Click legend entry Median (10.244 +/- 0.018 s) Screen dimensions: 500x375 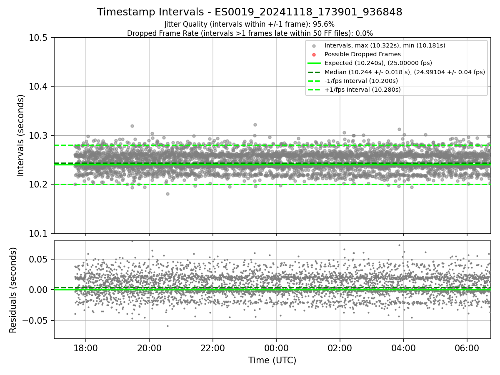tap(405, 72)
